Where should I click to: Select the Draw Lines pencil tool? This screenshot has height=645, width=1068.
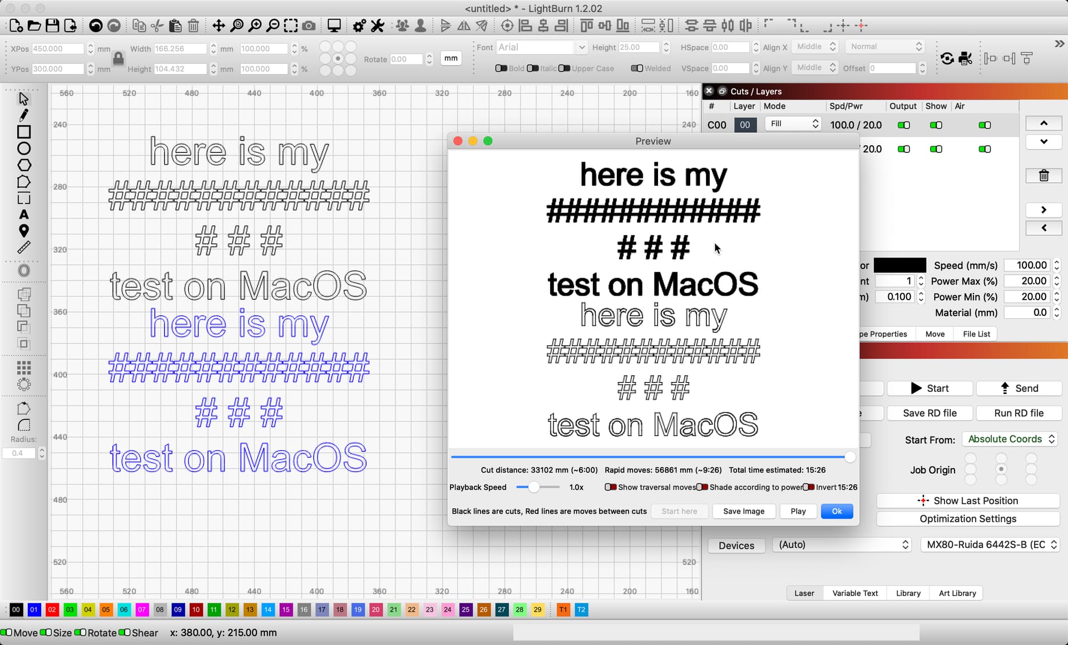[x=23, y=115]
